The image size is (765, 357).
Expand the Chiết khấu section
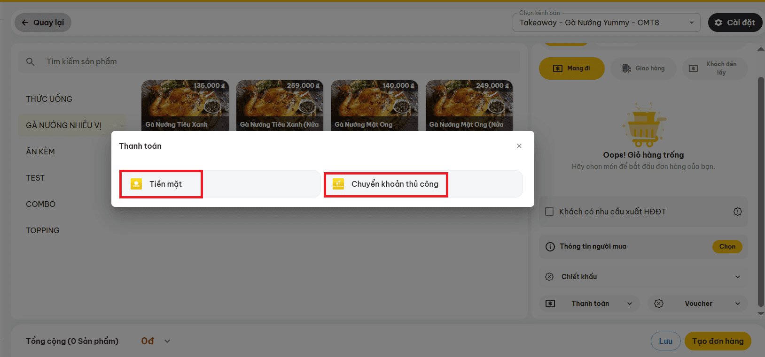click(643, 277)
